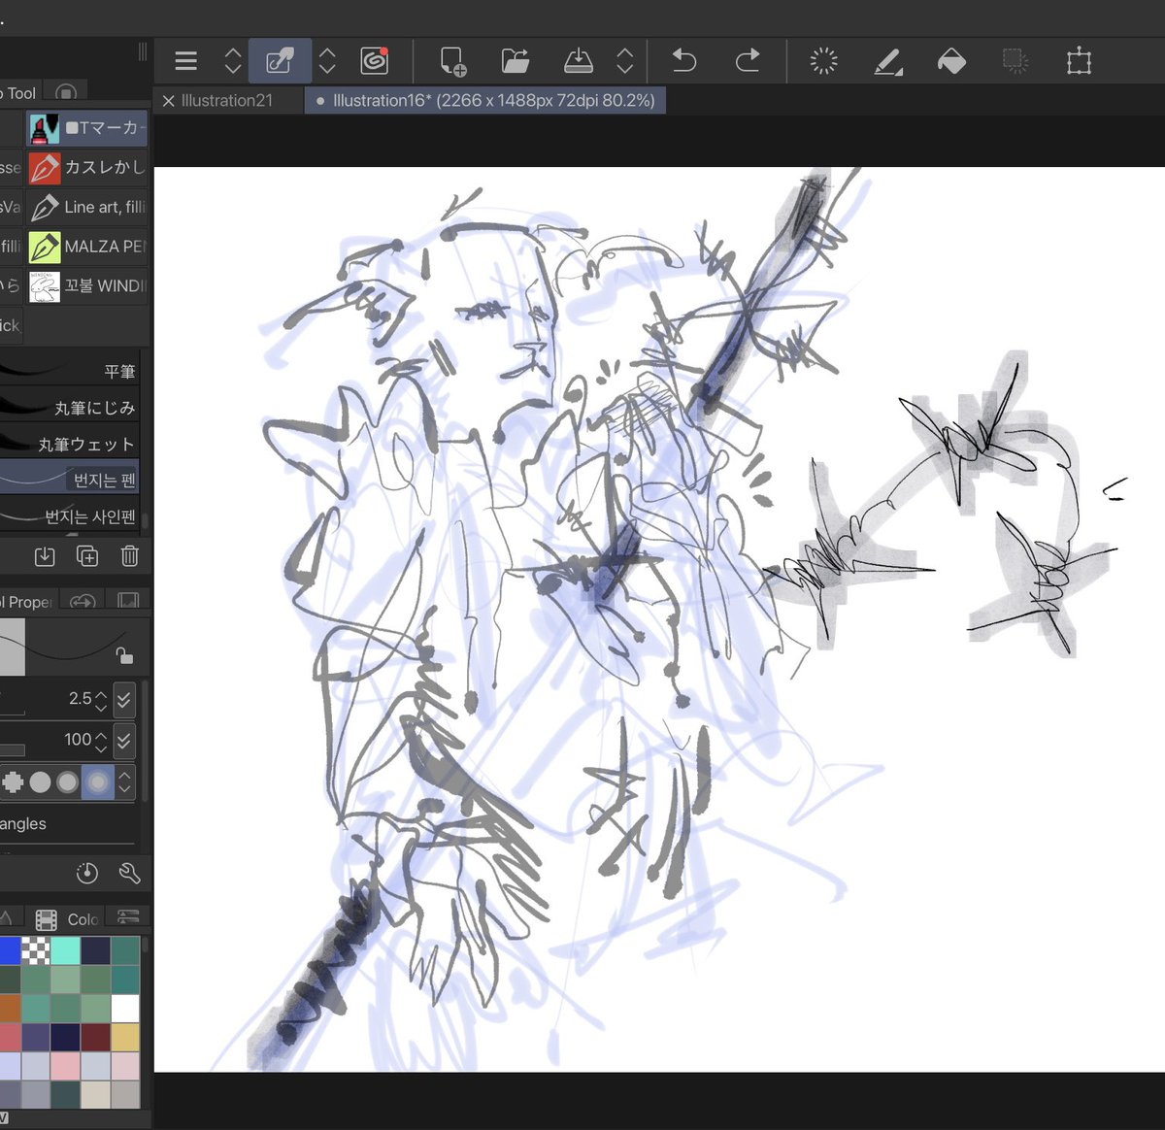Click the Deselect dotted-square icon

click(x=1015, y=61)
